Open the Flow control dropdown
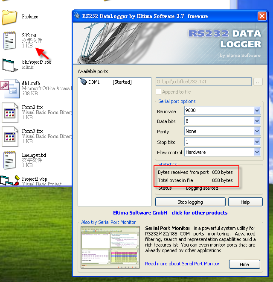273x282 pixels. pyautogui.click(x=257, y=152)
